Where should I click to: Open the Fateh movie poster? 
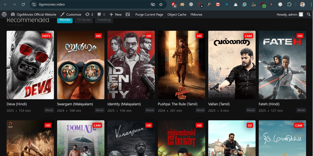point(282,65)
